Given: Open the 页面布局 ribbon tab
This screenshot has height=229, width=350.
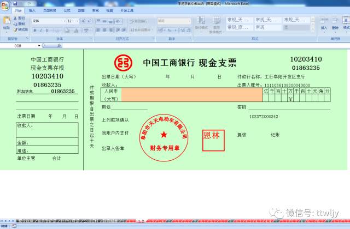Looking at the screenshot, I should [50, 10].
